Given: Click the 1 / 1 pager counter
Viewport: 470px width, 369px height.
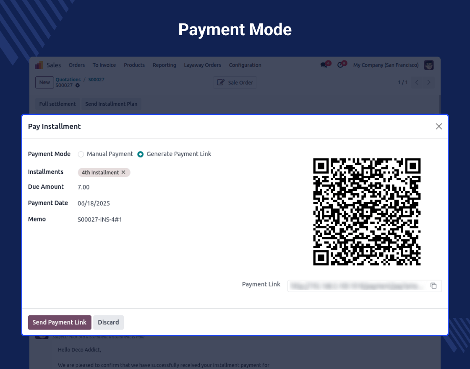Looking at the screenshot, I should (x=402, y=82).
